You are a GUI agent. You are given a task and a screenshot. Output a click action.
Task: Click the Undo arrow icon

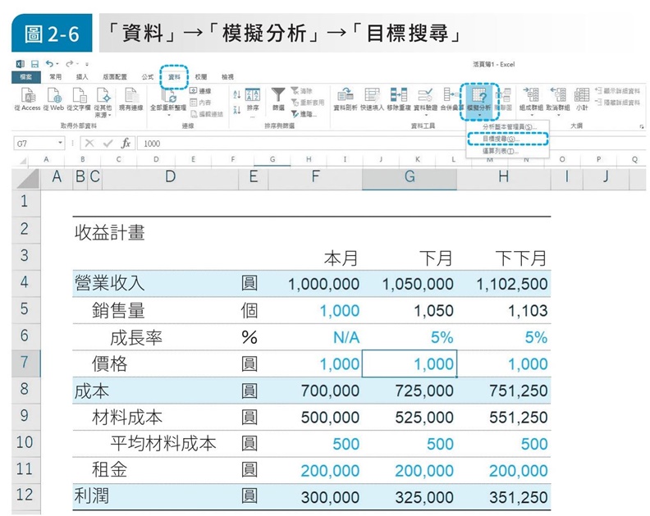[49, 63]
